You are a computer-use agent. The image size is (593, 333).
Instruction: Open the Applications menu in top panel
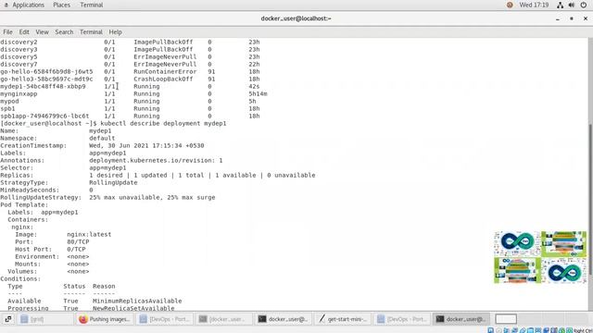(28, 5)
